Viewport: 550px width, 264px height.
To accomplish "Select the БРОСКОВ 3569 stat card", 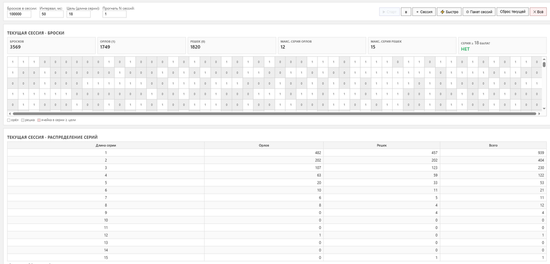I will (51, 46).
